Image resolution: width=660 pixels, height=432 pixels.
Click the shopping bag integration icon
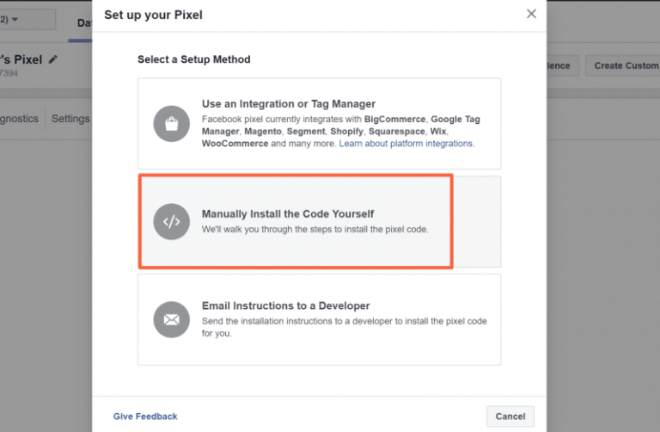point(171,123)
